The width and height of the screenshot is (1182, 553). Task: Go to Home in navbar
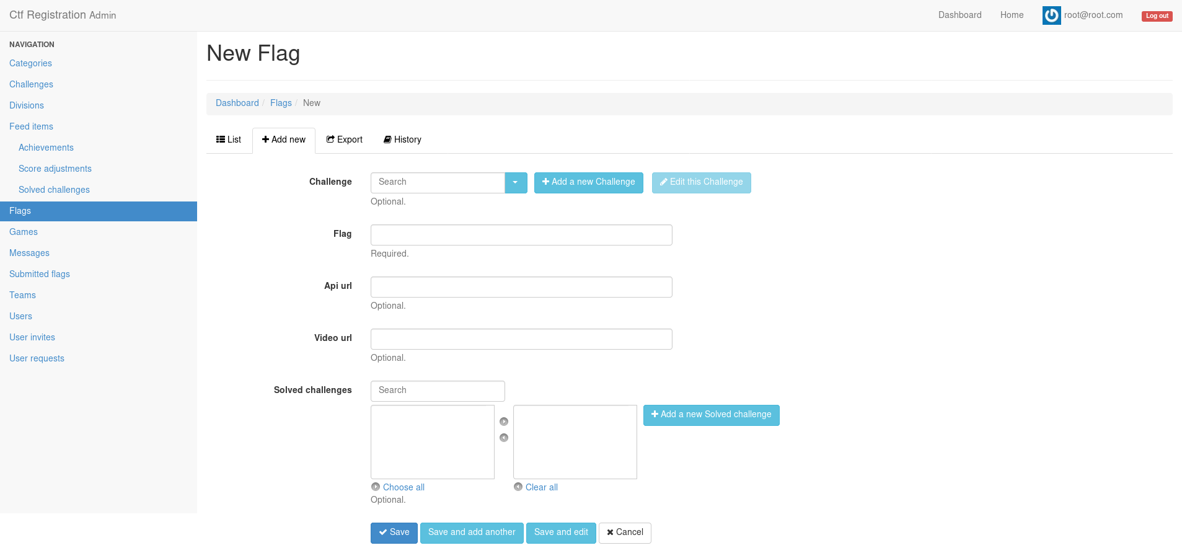click(1012, 15)
